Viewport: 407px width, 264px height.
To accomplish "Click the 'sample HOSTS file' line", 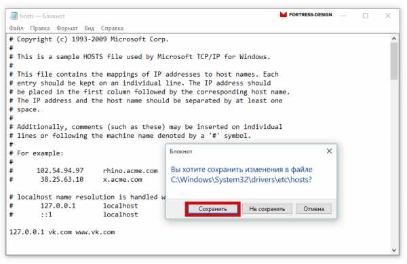I will pyautogui.click(x=140, y=57).
